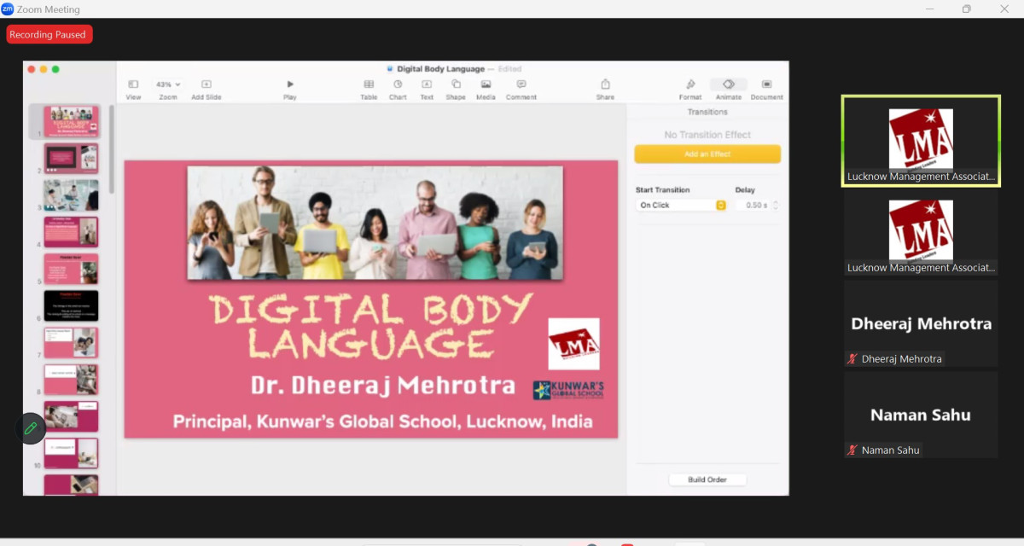Click the Share icon in Keynote

(605, 84)
